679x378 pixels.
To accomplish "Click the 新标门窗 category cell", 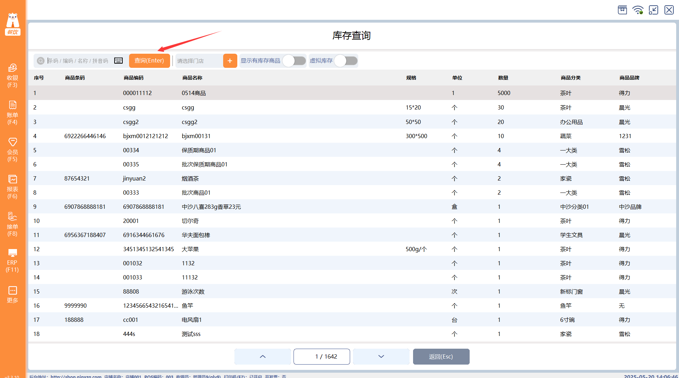I will (571, 291).
